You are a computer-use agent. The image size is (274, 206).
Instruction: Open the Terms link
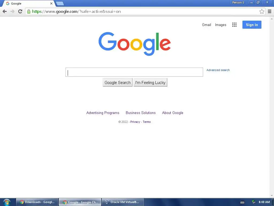(x=147, y=122)
